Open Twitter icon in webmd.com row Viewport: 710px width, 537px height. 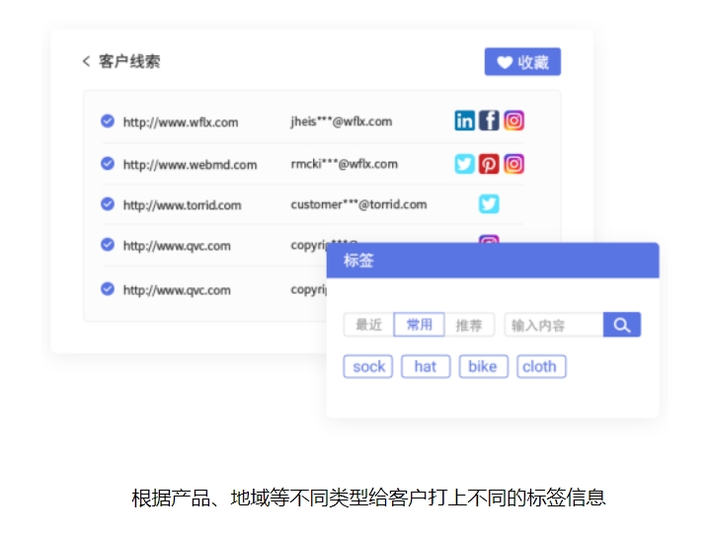point(464,164)
